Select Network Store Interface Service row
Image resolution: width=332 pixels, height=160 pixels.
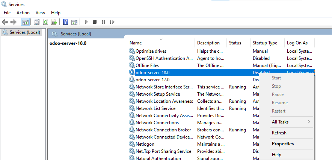164,87
